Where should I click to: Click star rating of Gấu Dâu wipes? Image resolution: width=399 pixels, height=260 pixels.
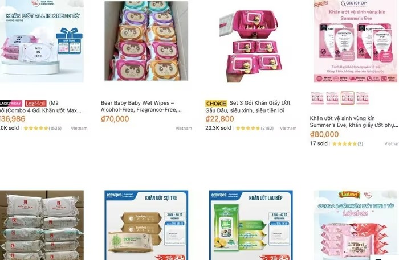tap(248, 128)
